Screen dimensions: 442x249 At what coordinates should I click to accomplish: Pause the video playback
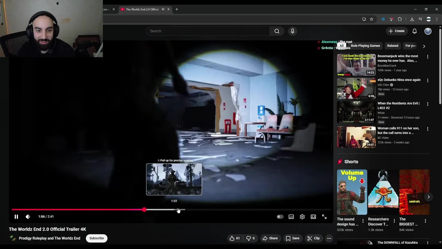(16, 216)
